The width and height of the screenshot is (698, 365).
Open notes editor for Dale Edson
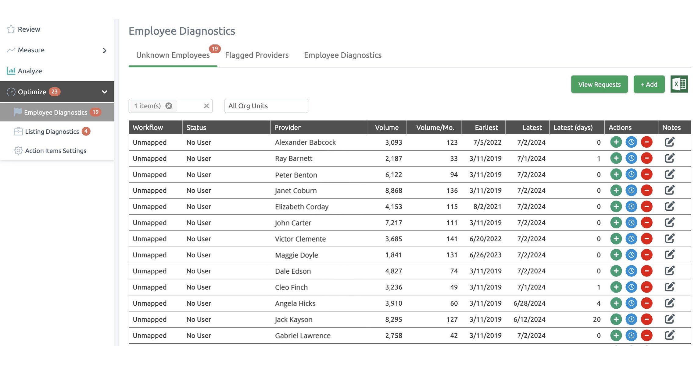point(670,271)
